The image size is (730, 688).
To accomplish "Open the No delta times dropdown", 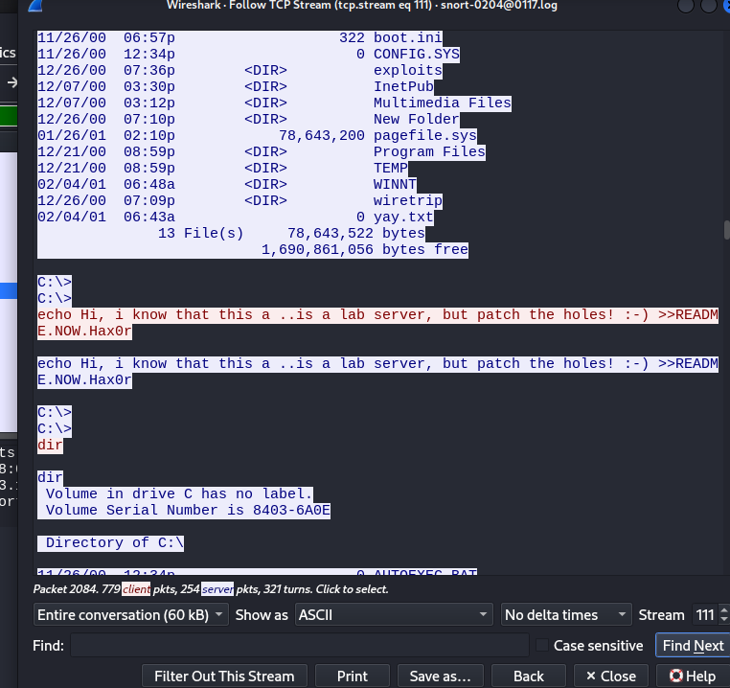I will click(566, 615).
